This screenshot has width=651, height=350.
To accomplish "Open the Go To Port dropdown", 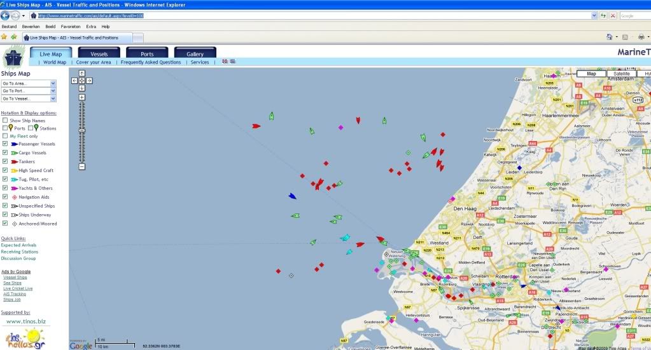I will tap(28, 91).
